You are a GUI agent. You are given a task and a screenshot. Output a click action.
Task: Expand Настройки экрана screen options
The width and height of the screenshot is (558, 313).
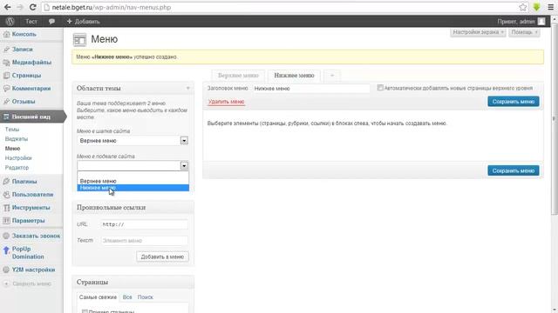click(478, 32)
